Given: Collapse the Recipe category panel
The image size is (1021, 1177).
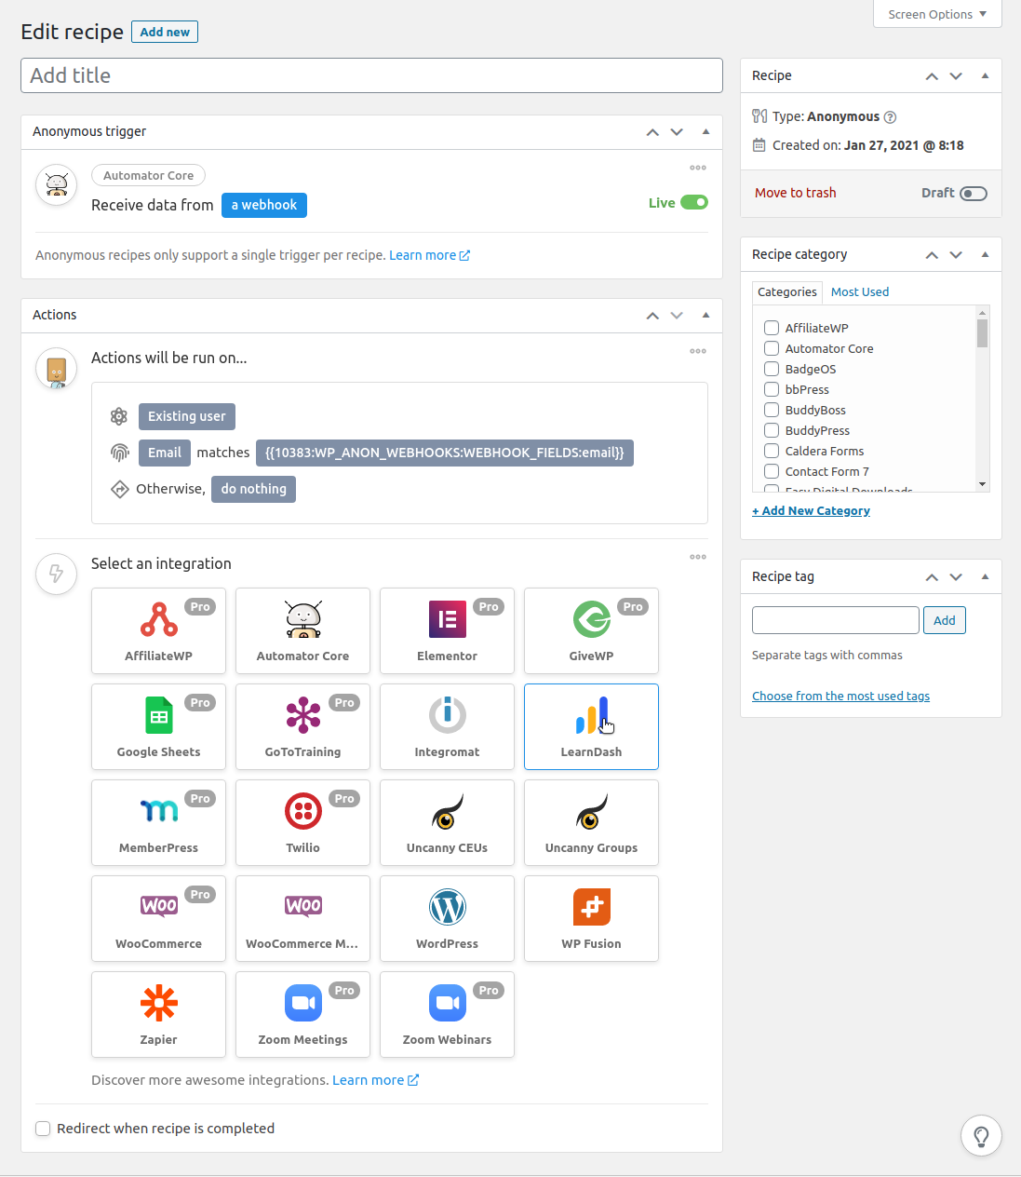Looking at the screenshot, I should [985, 254].
